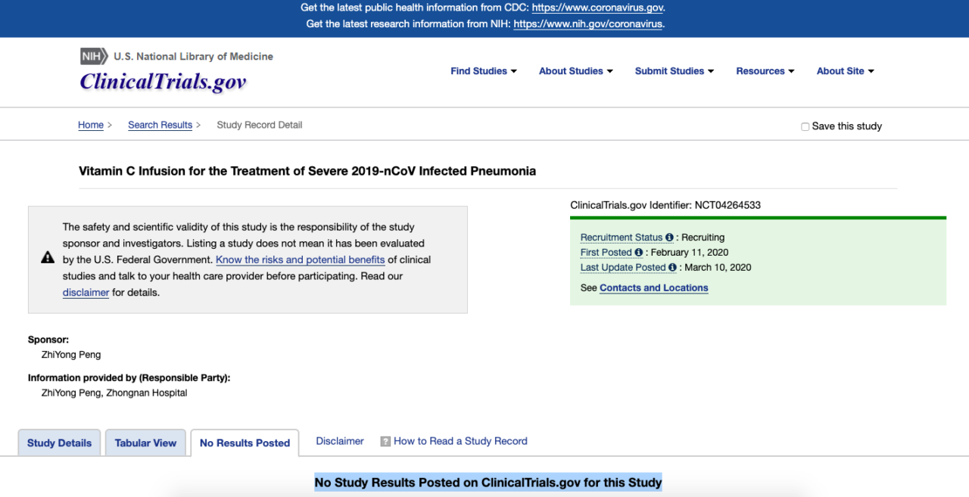Click the U.S. National Library of Medicine text
The height and width of the screenshot is (497, 969).
point(194,57)
